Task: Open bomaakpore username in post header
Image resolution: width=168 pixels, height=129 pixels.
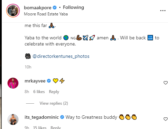Action: tap(38, 8)
